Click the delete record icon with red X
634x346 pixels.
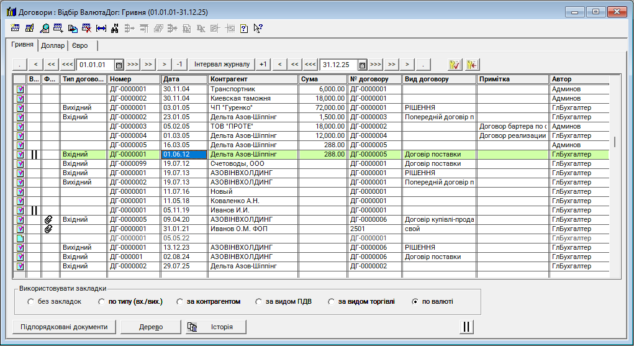point(87,28)
